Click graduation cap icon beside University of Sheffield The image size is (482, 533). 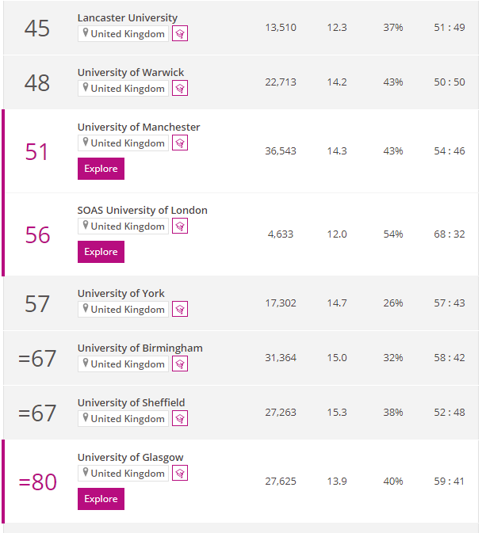tap(180, 418)
